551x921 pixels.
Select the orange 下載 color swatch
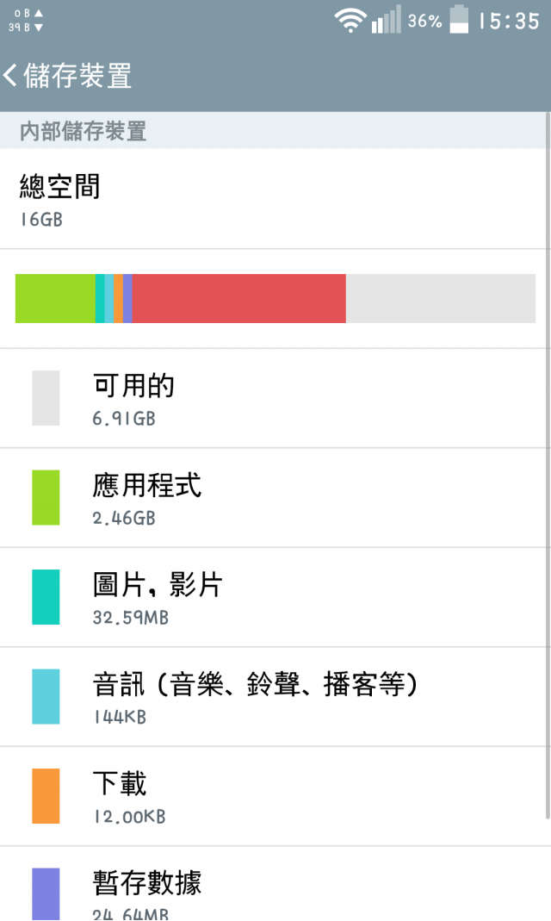pos(46,796)
